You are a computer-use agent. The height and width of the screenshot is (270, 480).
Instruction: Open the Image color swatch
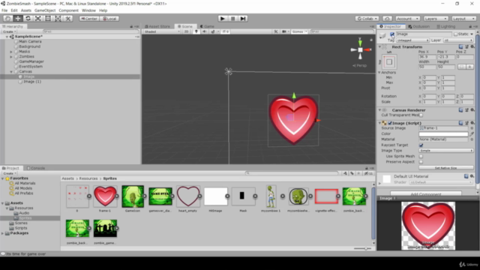tap(443, 133)
